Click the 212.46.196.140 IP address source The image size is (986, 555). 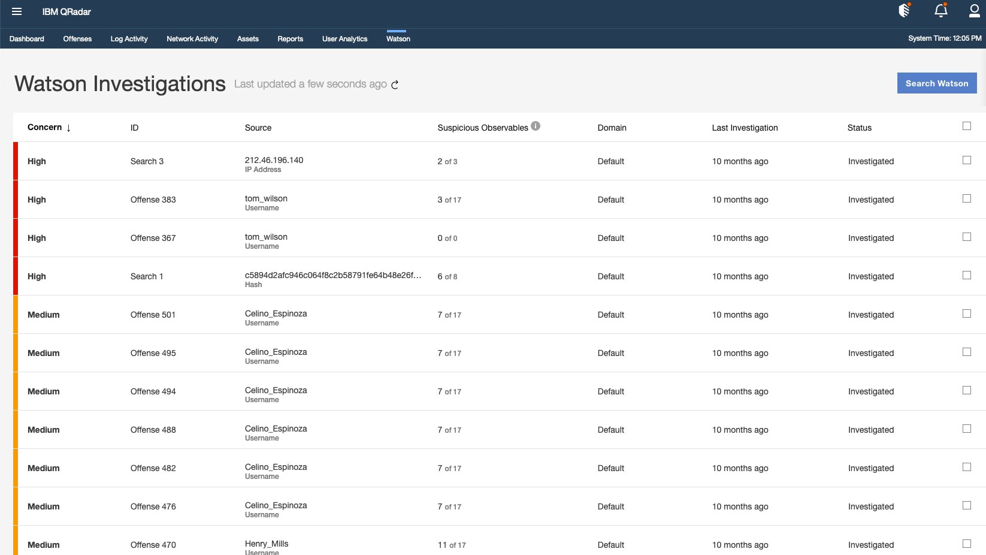click(274, 160)
